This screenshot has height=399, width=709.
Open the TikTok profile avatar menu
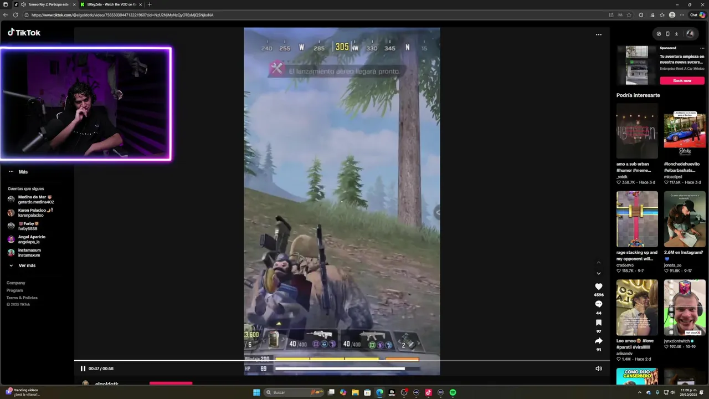[x=690, y=34]
